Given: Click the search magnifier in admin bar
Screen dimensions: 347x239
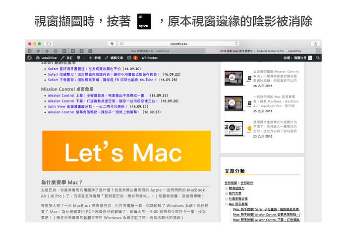Looking at the screenshot, I should [318, 58].
